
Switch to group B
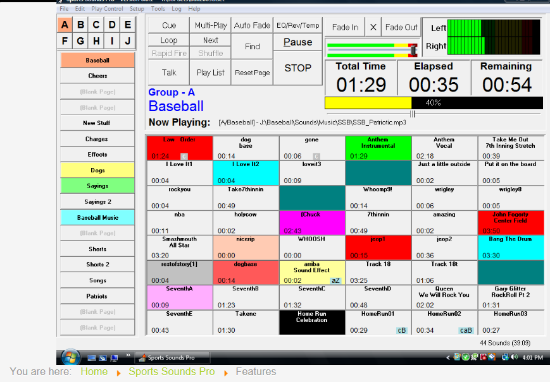tap(80, 25)
